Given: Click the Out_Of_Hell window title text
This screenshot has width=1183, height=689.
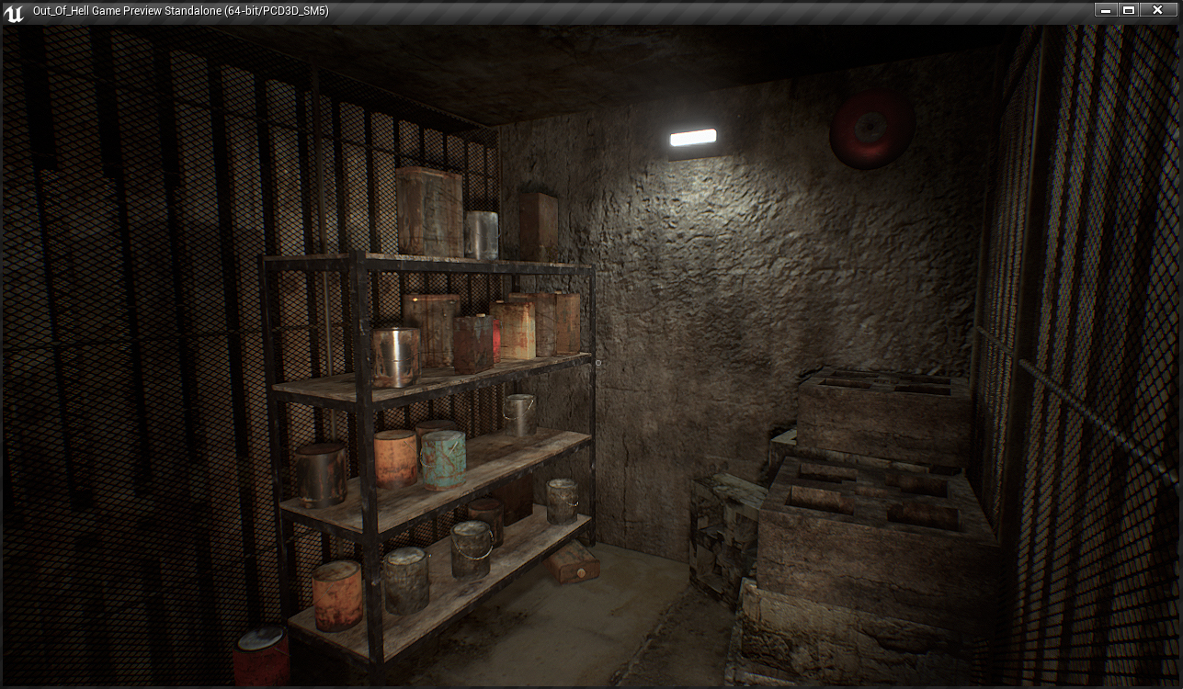Looking at the screenshot, I should tap(180, 11).
